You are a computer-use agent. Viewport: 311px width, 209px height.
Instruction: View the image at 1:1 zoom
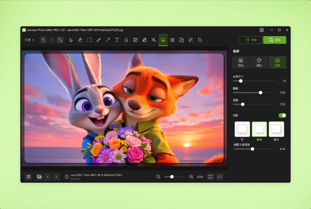point(219,177)
